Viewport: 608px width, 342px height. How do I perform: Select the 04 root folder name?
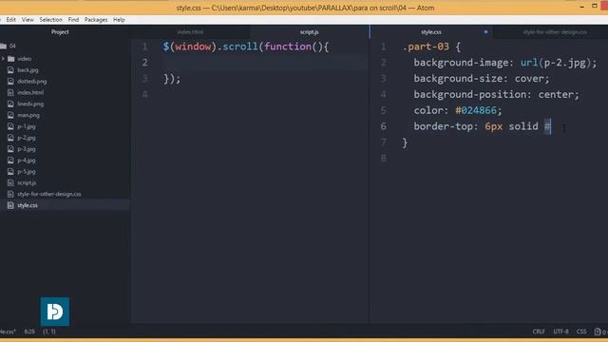12,46
